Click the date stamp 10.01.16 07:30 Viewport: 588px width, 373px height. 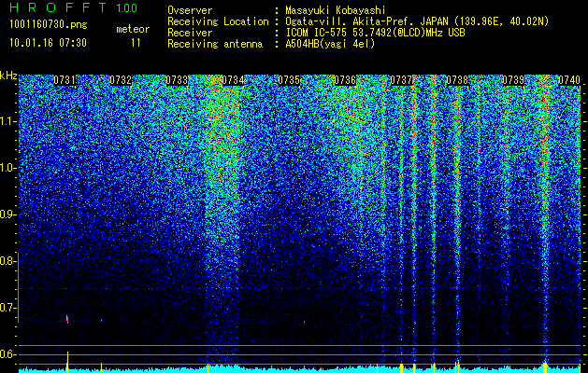(48, 43)
